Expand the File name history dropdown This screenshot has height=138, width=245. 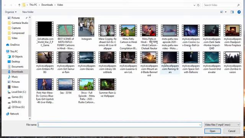click(200, 125)
